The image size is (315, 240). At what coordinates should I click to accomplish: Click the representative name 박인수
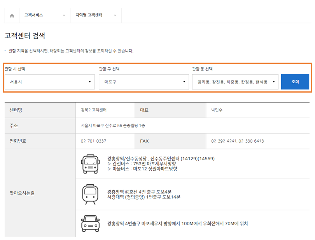(217, 110)
